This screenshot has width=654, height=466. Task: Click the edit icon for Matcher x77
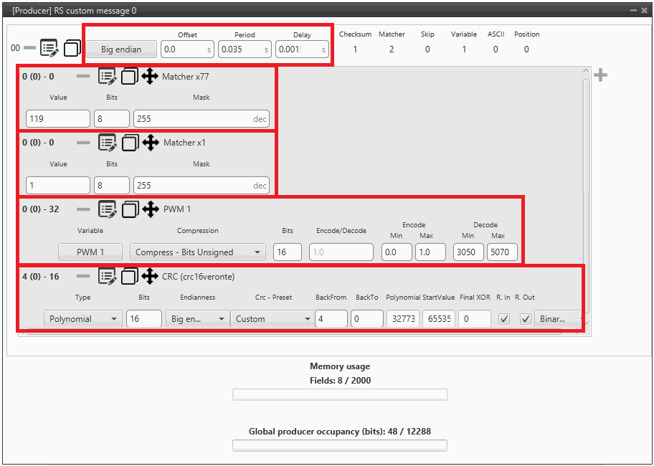[x=107, y=77]
